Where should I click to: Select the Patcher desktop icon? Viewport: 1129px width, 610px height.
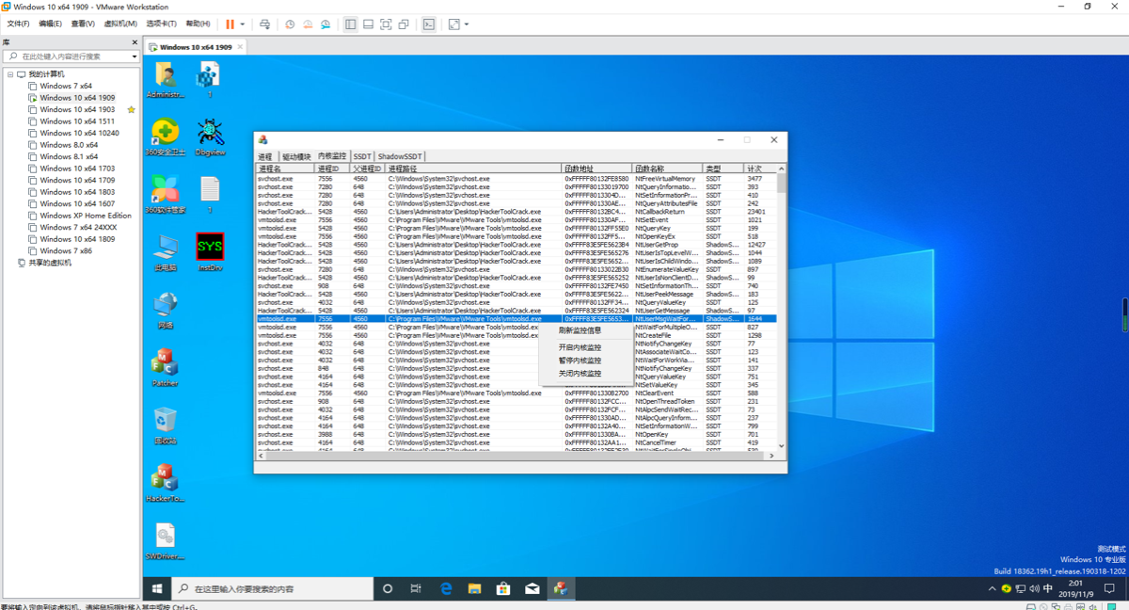click(166, 367)
